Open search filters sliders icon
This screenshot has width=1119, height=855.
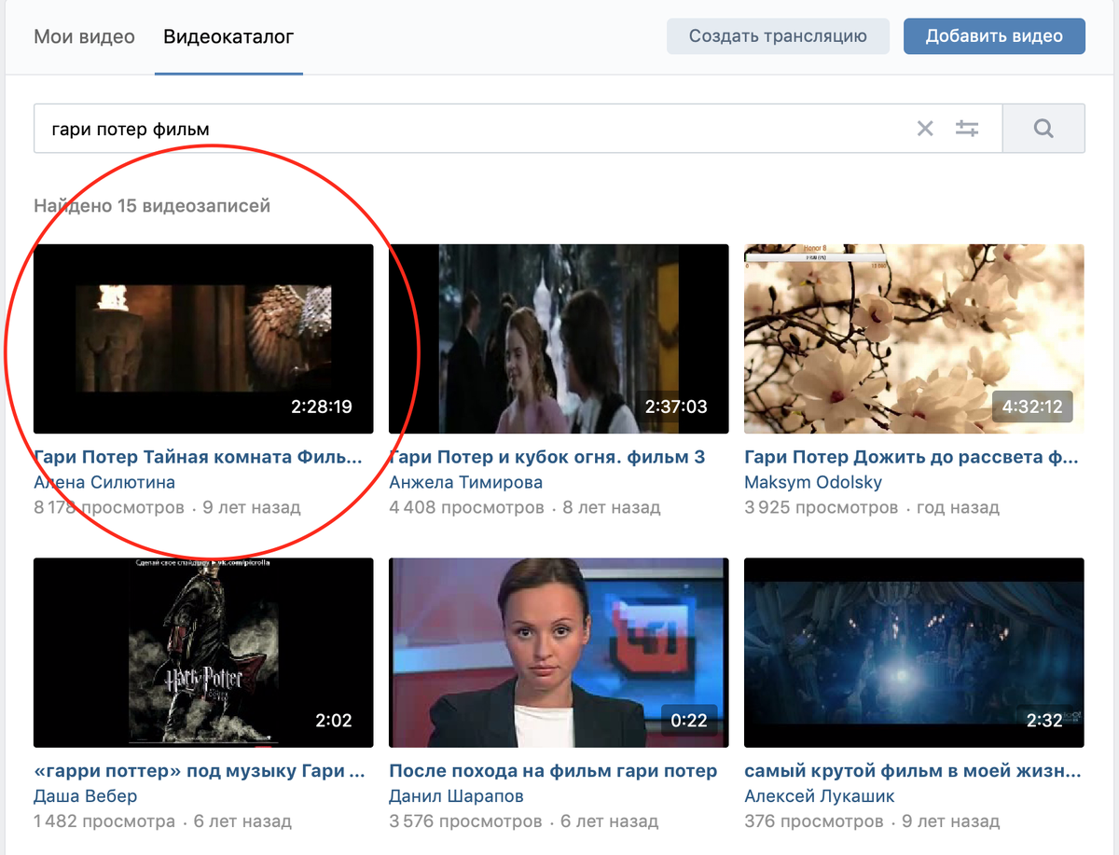click(967, 129)
